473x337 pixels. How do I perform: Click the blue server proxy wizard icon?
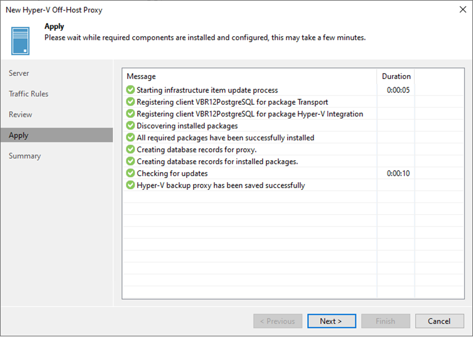click(20, 41)
